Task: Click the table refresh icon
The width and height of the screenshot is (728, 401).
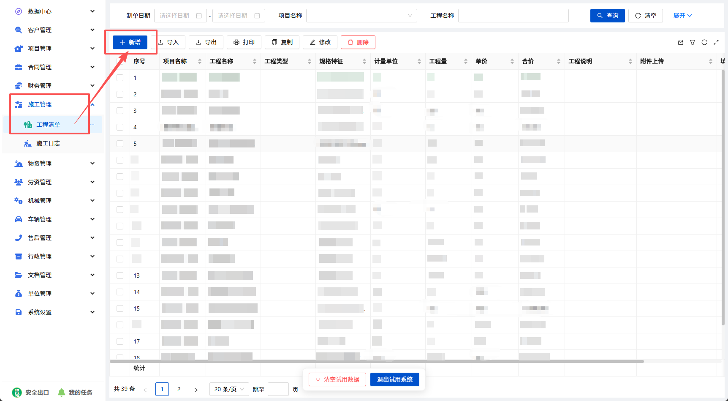Action: point(704,42)
